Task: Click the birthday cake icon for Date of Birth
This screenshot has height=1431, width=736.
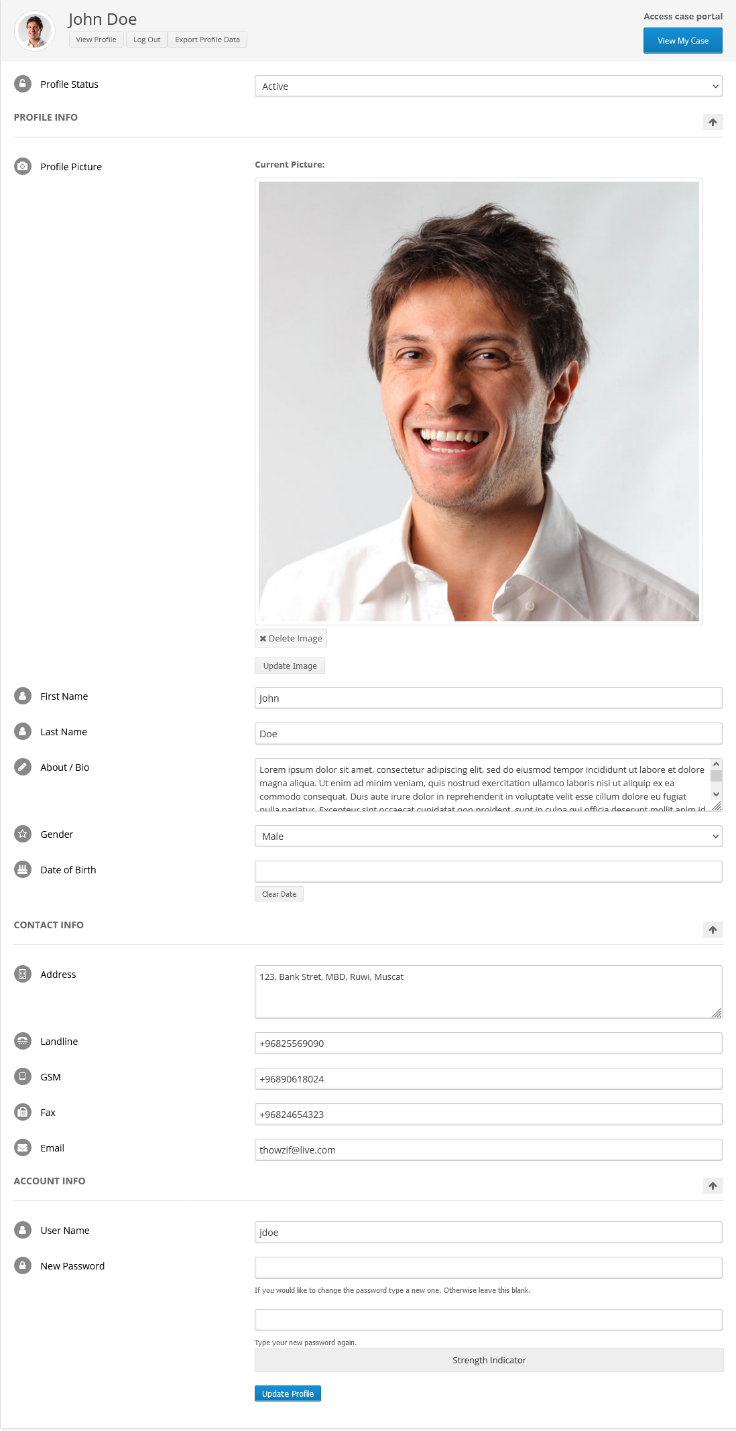Action: 23,869
